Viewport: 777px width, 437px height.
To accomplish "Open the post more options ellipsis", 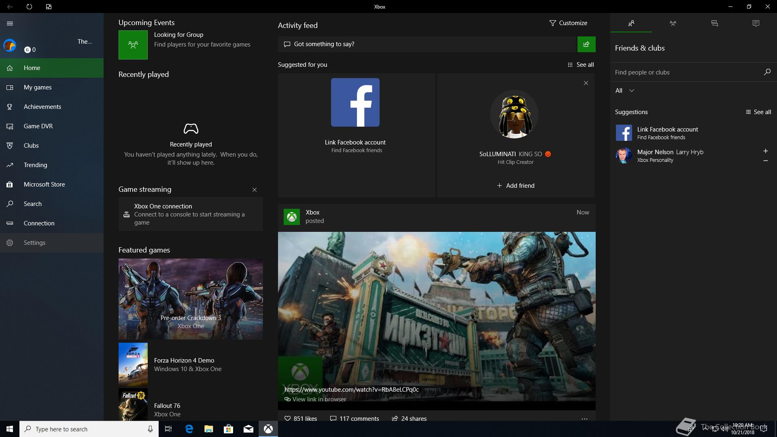I will 584,419.
